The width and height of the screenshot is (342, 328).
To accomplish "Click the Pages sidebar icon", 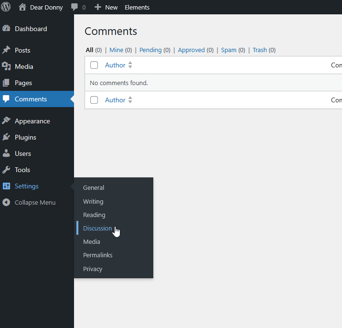I will point(6,83).
